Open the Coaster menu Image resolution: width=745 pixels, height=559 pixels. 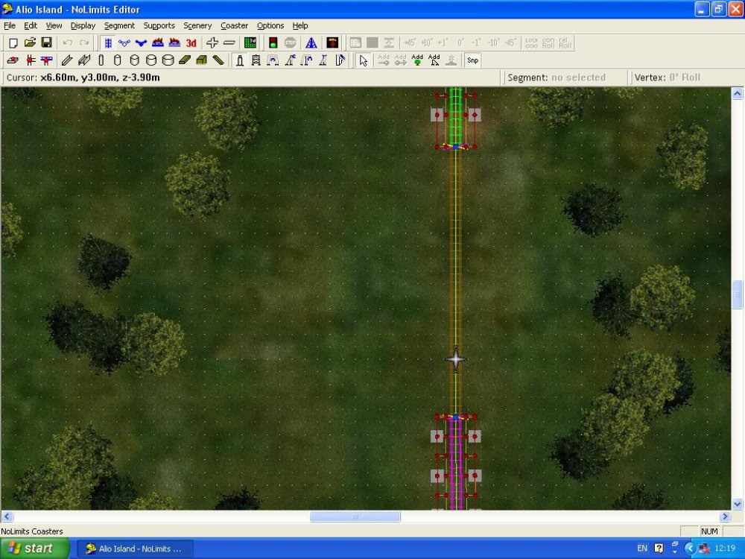tap(234, 25)
